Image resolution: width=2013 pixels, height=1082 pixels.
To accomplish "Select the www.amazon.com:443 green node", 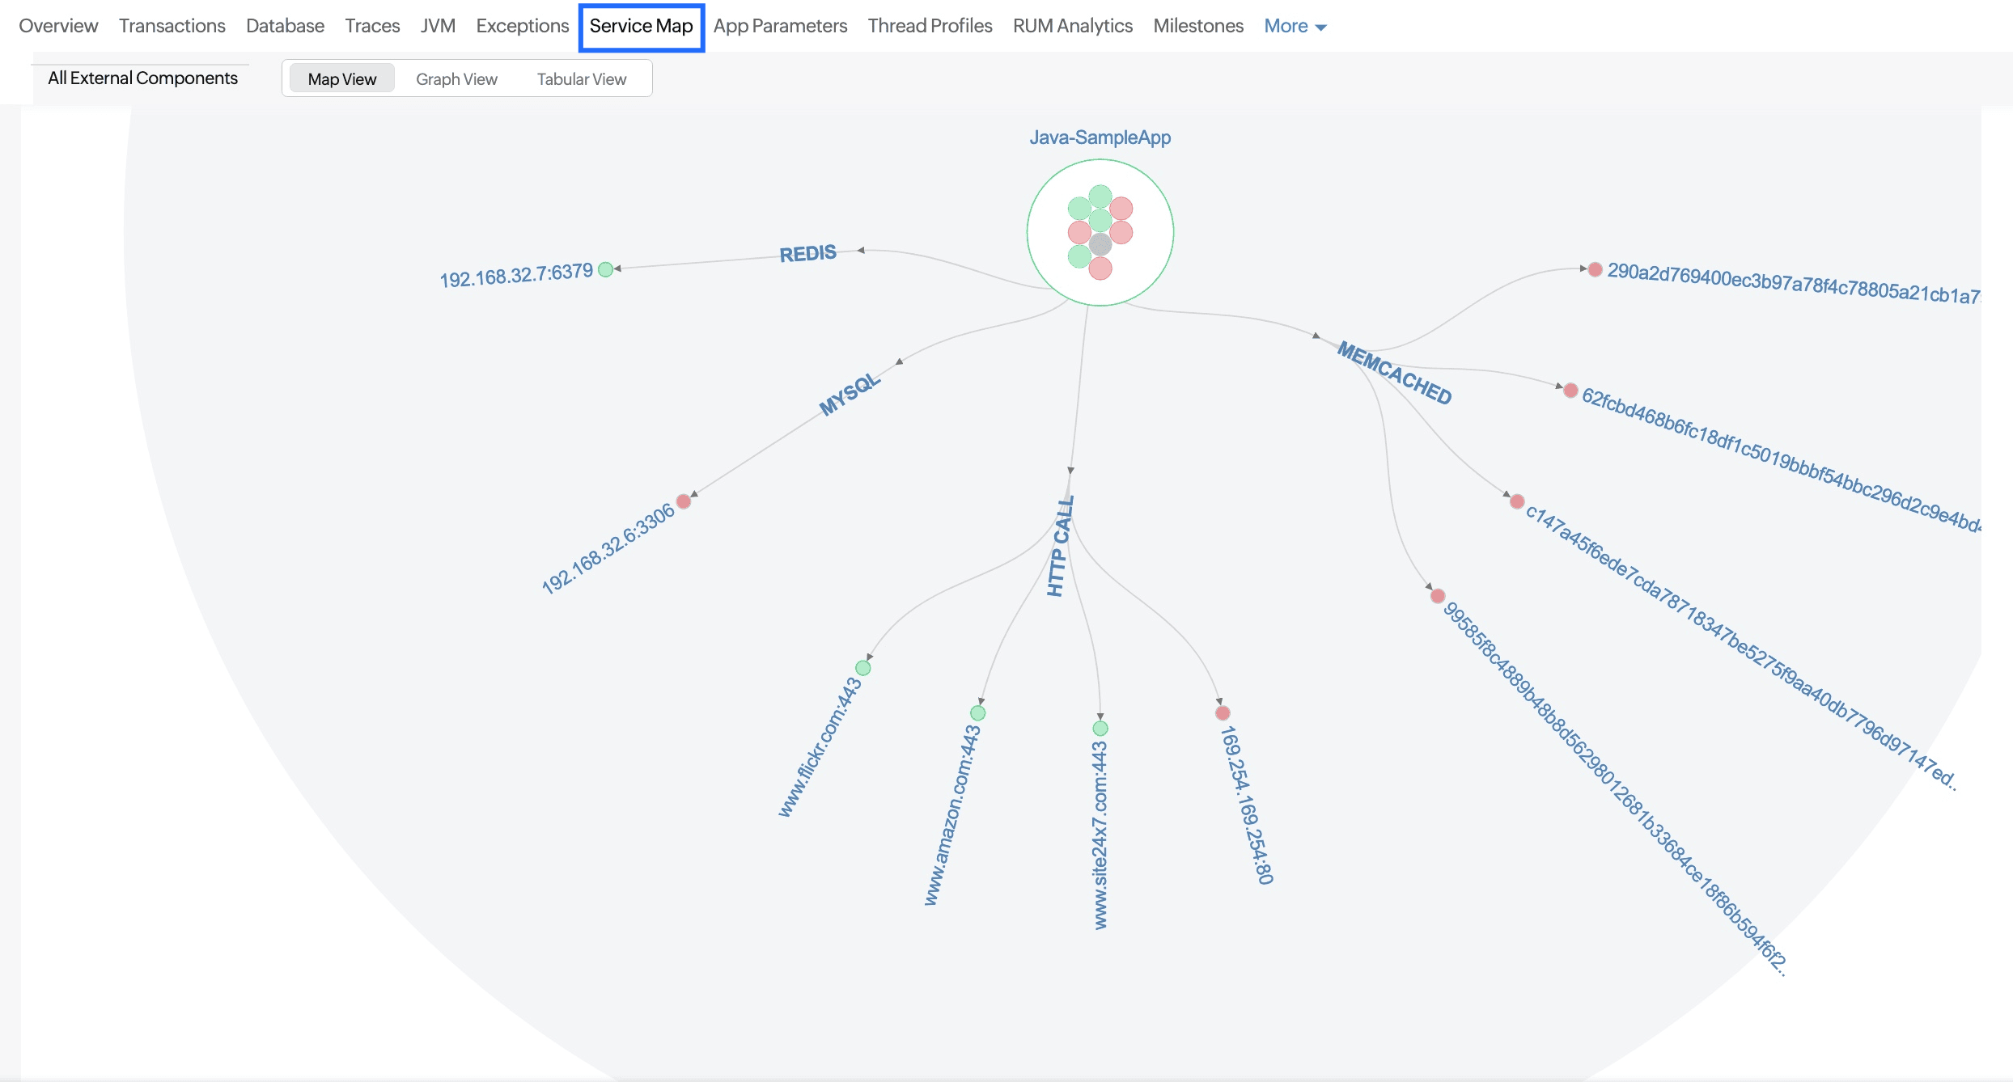I will [x=978, y=712].
